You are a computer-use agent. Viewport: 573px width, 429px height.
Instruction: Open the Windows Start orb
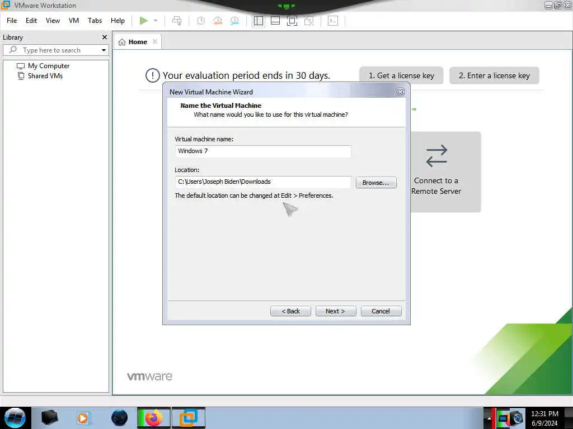click(x=15, y=418)
